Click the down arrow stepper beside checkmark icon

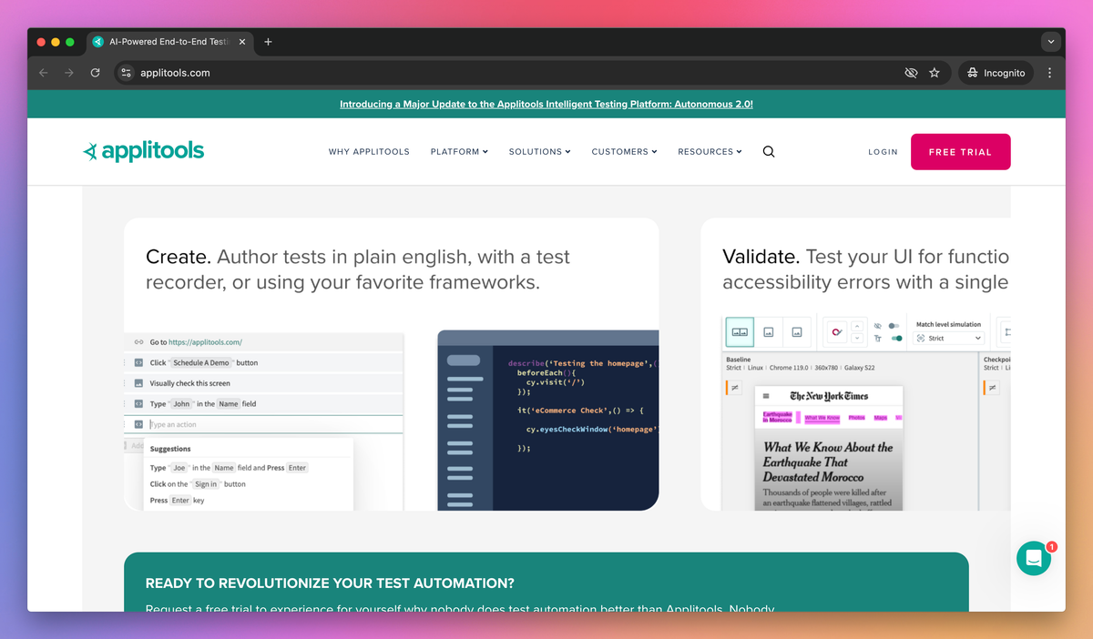click(857, 338)
